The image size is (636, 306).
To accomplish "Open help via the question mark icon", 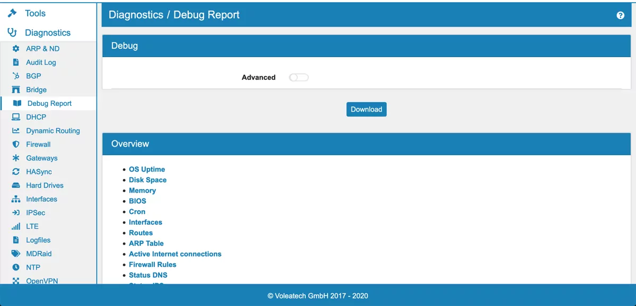I will pyautogui.click(x=620, y=15).
